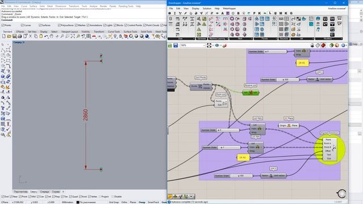This screenshot has width=363, height=204.
Task: Toggle Osnap in Rhino status bar
Action: 142,202
